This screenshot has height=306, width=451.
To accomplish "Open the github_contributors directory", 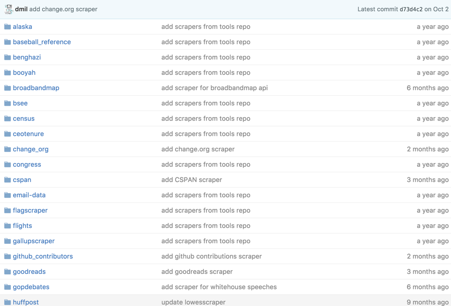I will pyautogui.click(x=43, y=256).
